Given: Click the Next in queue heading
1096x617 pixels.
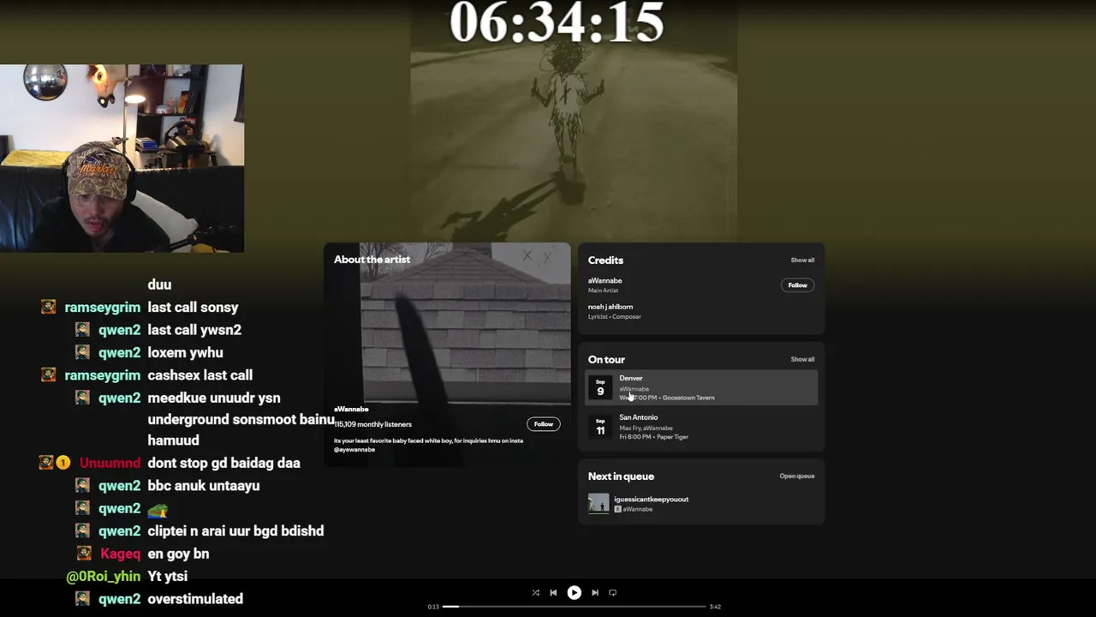Looking at the screenshot, I should tap(621, 476).
